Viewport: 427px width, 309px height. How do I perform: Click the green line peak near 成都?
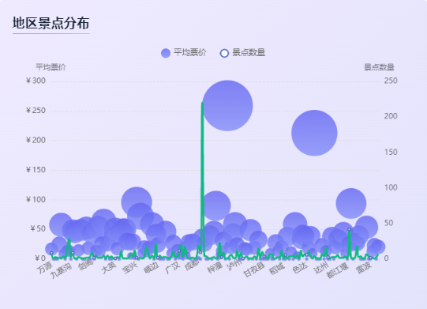coord(202,103)
